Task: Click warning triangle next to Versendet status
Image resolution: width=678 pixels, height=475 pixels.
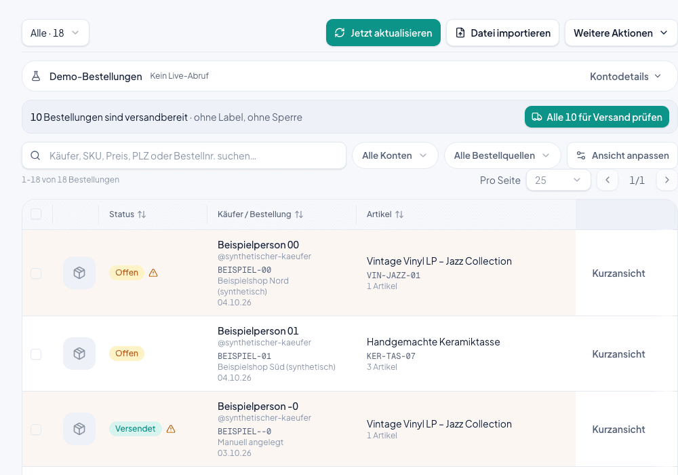Action: (171, 429)
